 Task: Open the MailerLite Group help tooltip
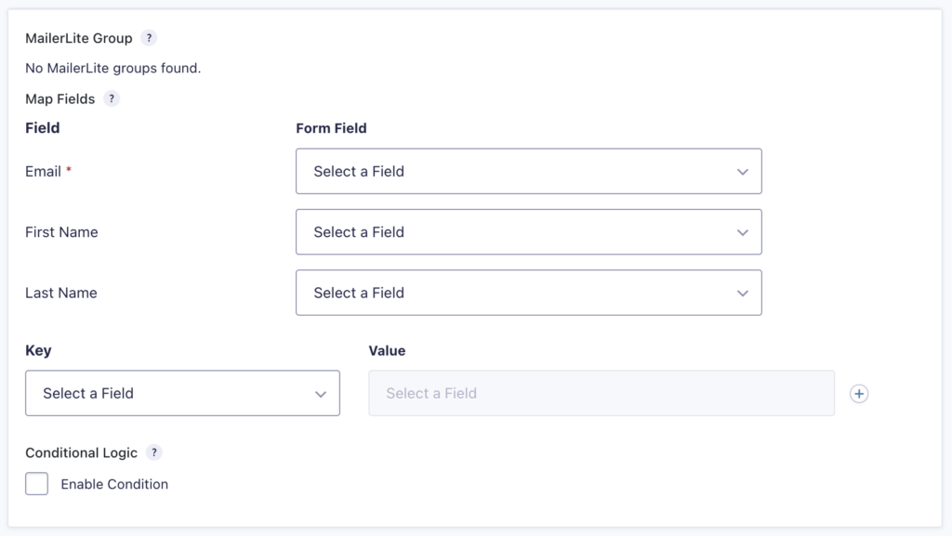coord(150,37)
